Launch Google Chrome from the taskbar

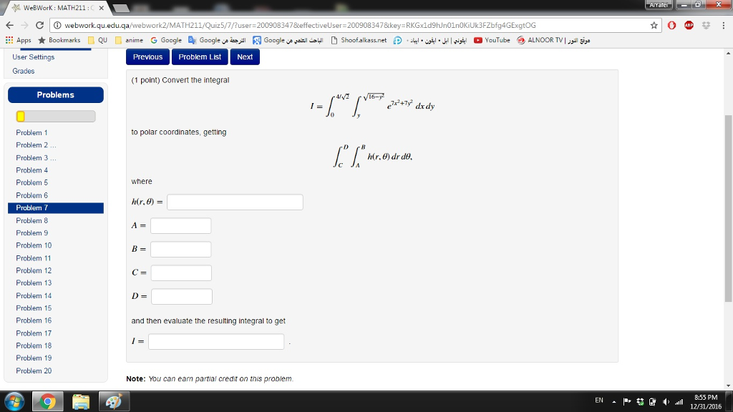47,402
